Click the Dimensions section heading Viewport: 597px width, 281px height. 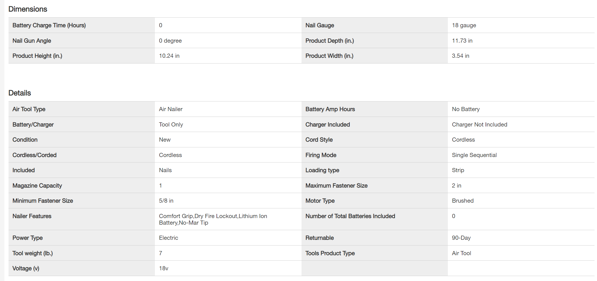tap(28, 9)
